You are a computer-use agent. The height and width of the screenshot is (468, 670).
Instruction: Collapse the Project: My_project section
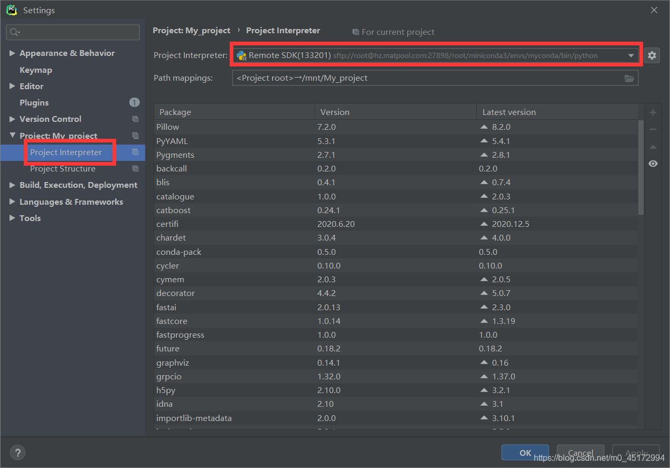pos(12,136)
